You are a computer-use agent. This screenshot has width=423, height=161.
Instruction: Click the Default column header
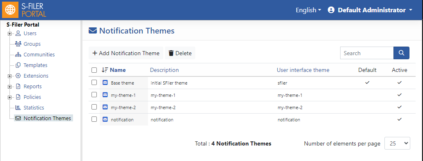coord(367,70)
